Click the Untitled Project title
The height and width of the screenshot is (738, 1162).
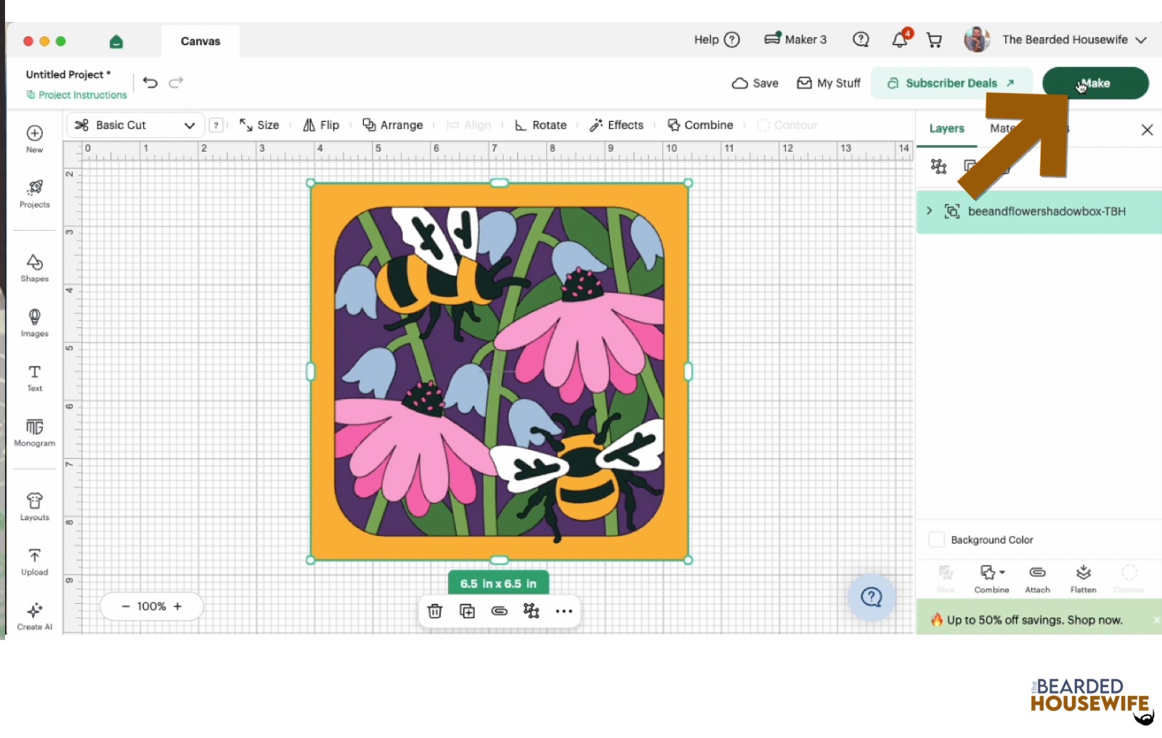coord(68,74)
